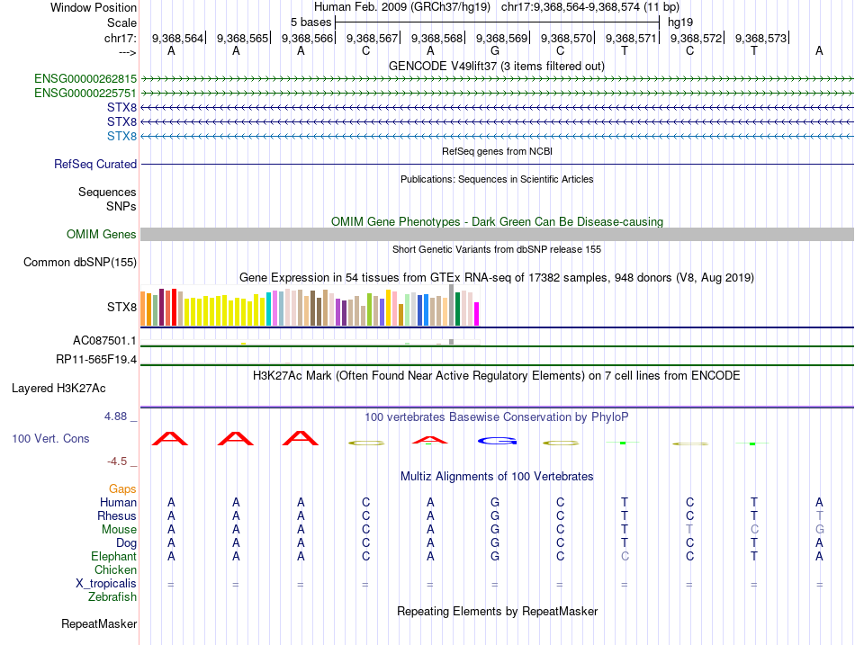Click the chr17: ruler label
855x645 pixels.
click(121, 38)
